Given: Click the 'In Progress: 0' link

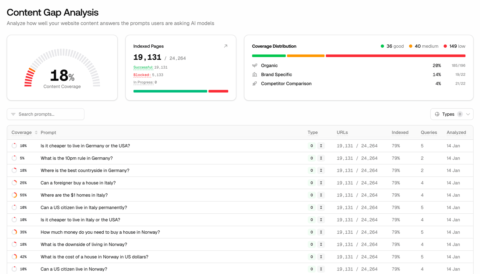Looking at the screenshot, I should click(x=144, y=82).
